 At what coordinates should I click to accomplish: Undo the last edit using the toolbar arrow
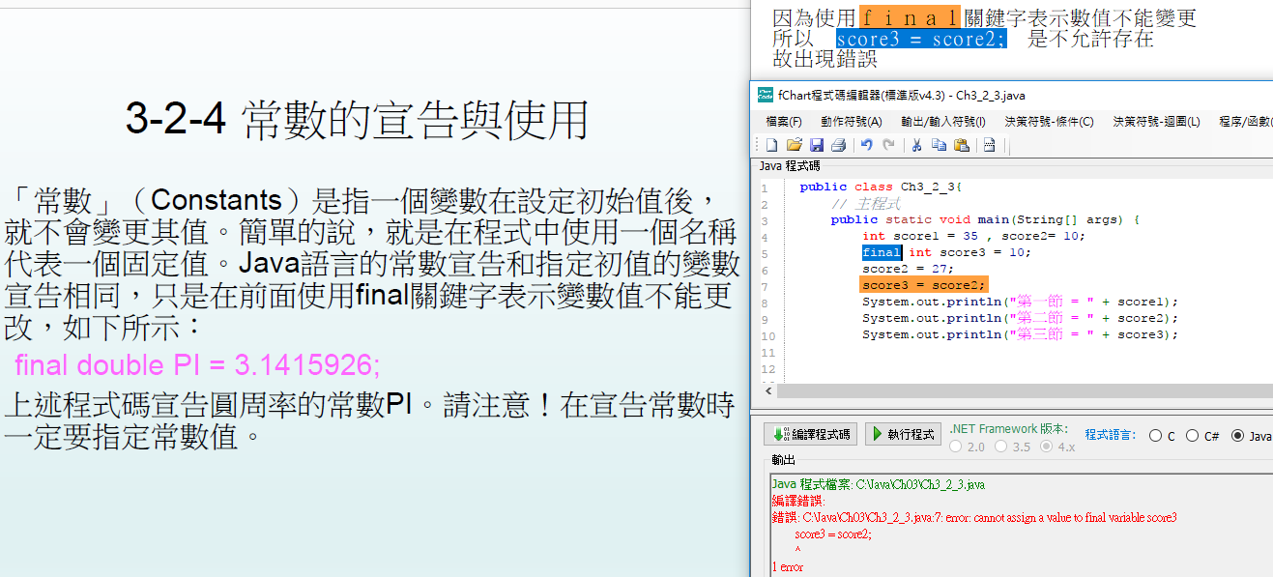click(x=867, y=145)
